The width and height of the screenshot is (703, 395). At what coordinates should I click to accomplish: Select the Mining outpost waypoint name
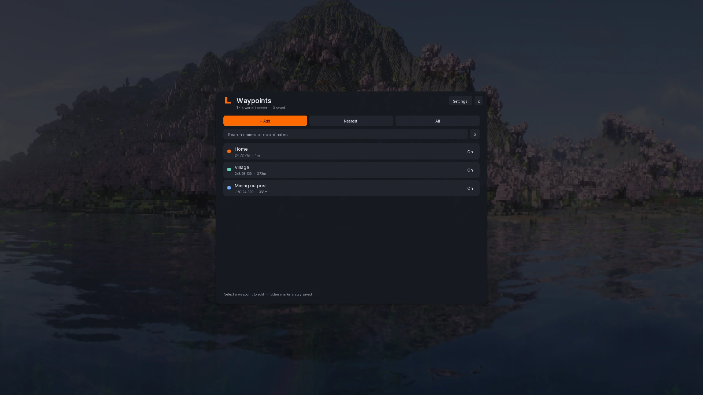click(x=251, y=185)
